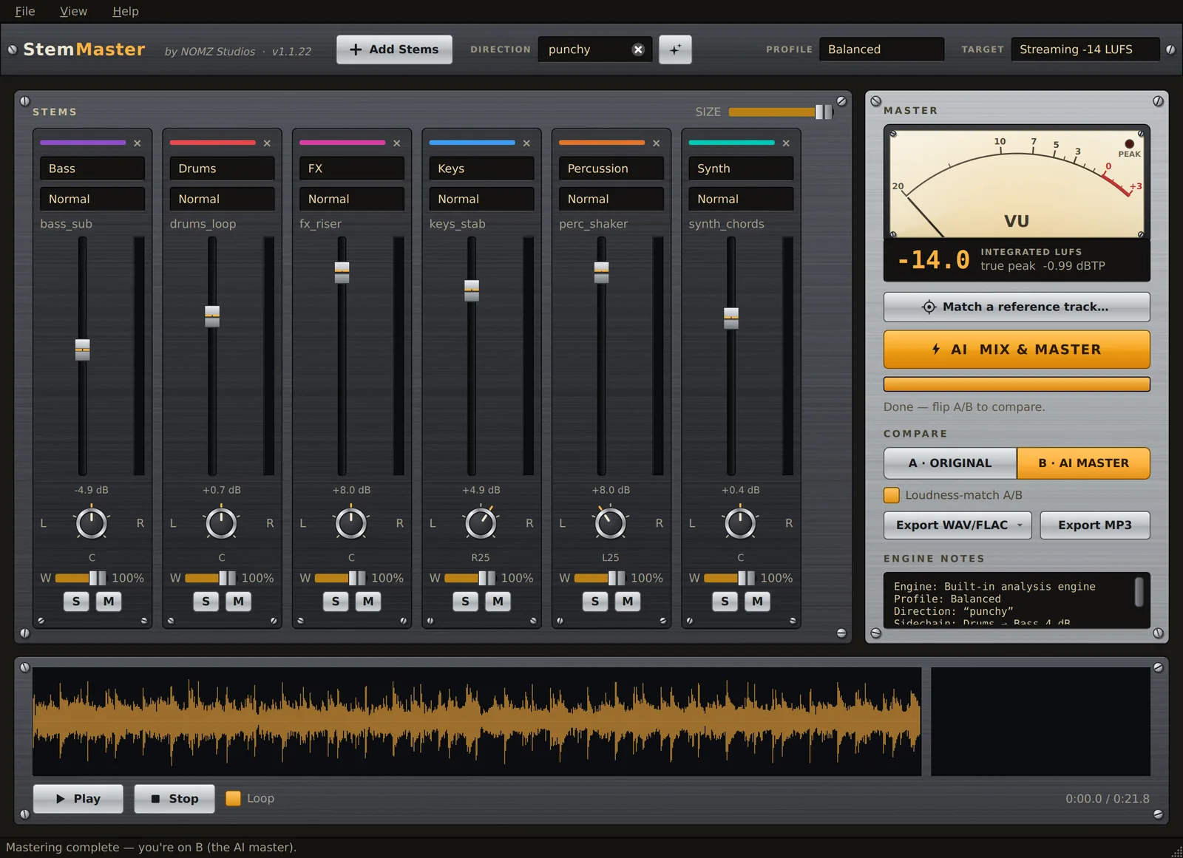Mute the Synth stem
Screen dimensions: 1183x858
[x=757, y=602]
